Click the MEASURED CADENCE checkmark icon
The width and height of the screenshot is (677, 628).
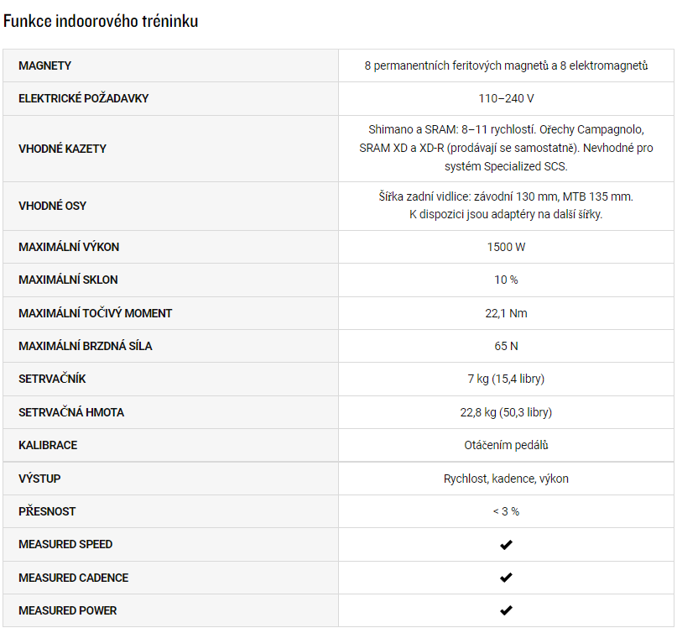tap(506, 578)
